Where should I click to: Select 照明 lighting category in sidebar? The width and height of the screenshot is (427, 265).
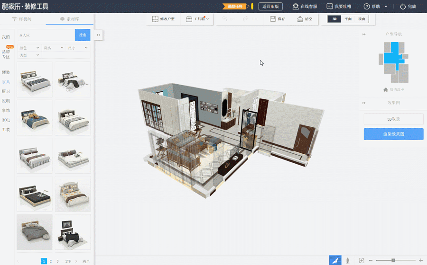[6, 101]
